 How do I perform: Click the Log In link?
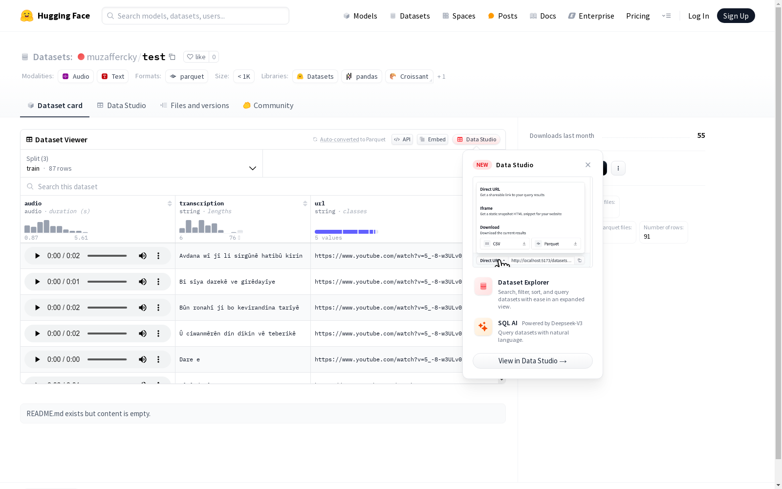[x=698, y=16]
